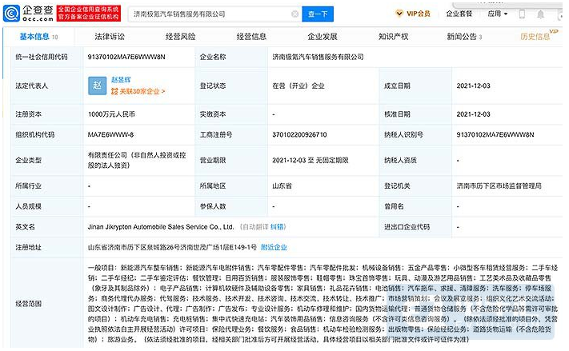Screen dimensions: 569x351
Task: Switch to the 基本信息 tab
Action: pos(38,37)
